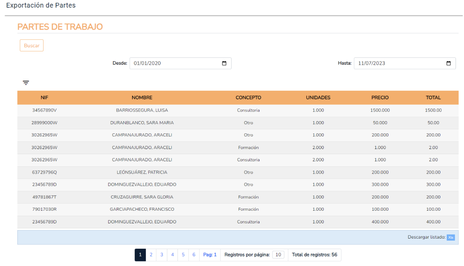This screenshot has width=464, height=266.
Task: Click price 300.000 in DOMINGUEZVALLEJO row
Action: tap(380, 185)
